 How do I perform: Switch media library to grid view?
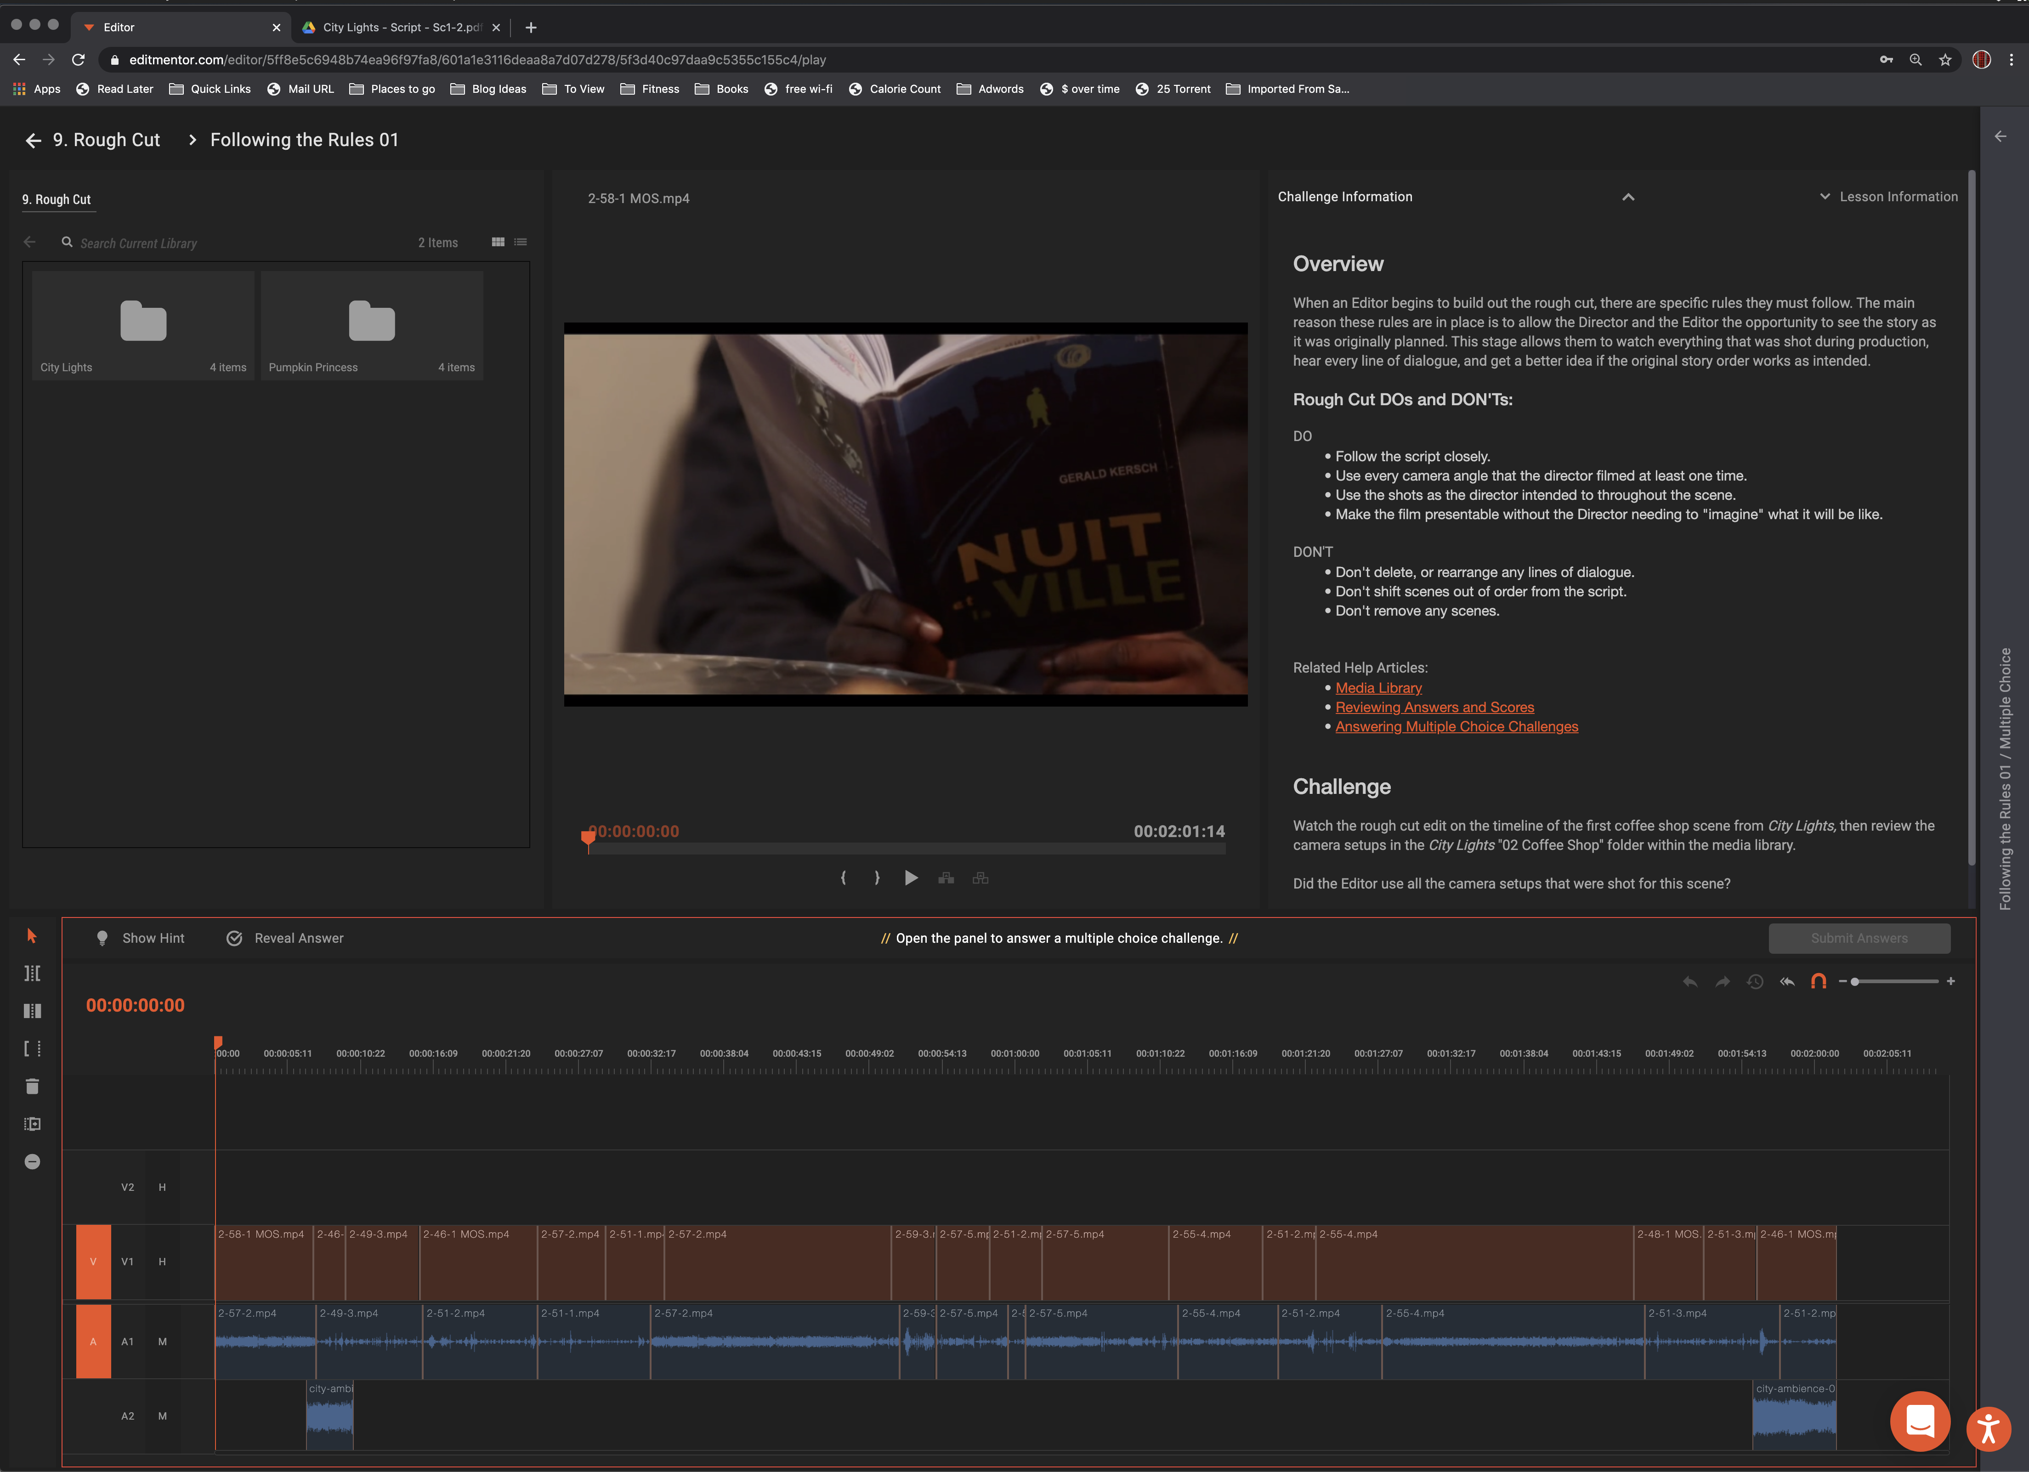pyautogui.click(x=499, y=243)
